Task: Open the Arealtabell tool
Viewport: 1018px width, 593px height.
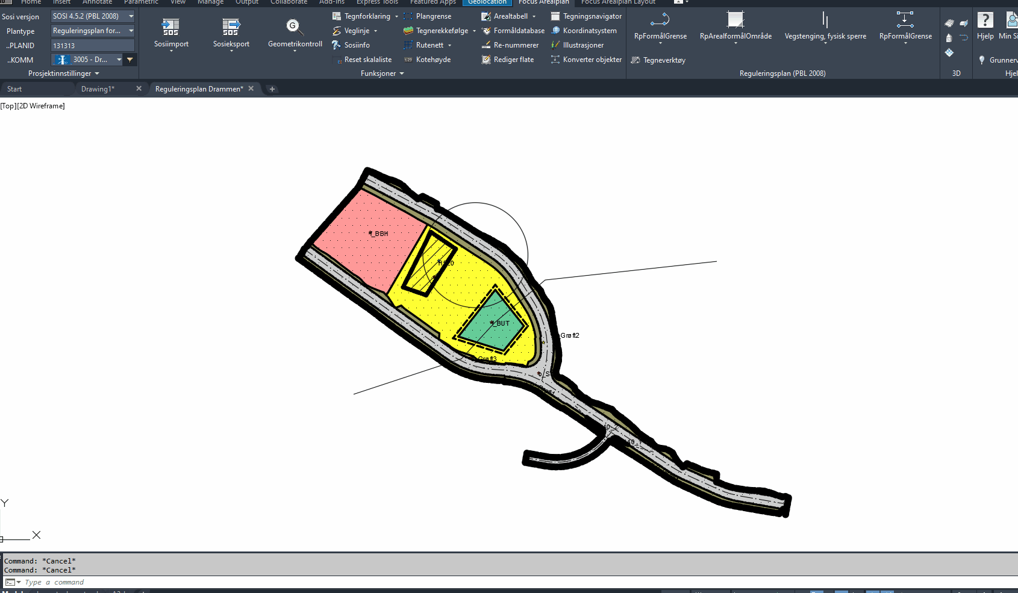Action: 510,16
